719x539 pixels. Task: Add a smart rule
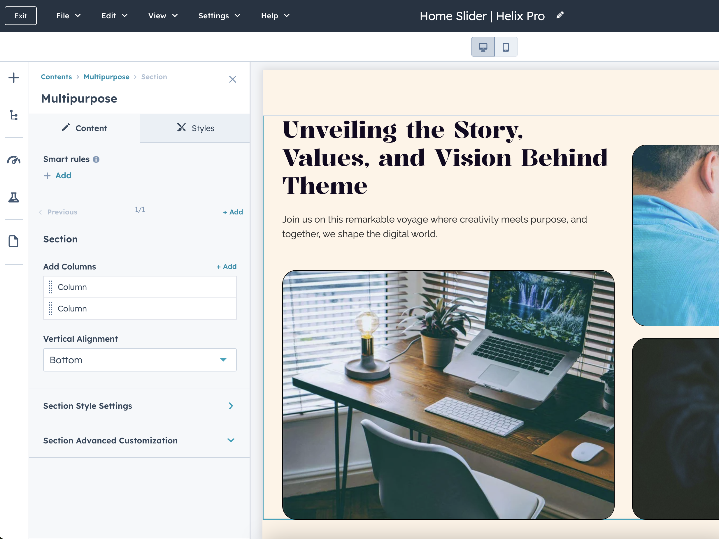pyautogui.click(x=57, y=175)
